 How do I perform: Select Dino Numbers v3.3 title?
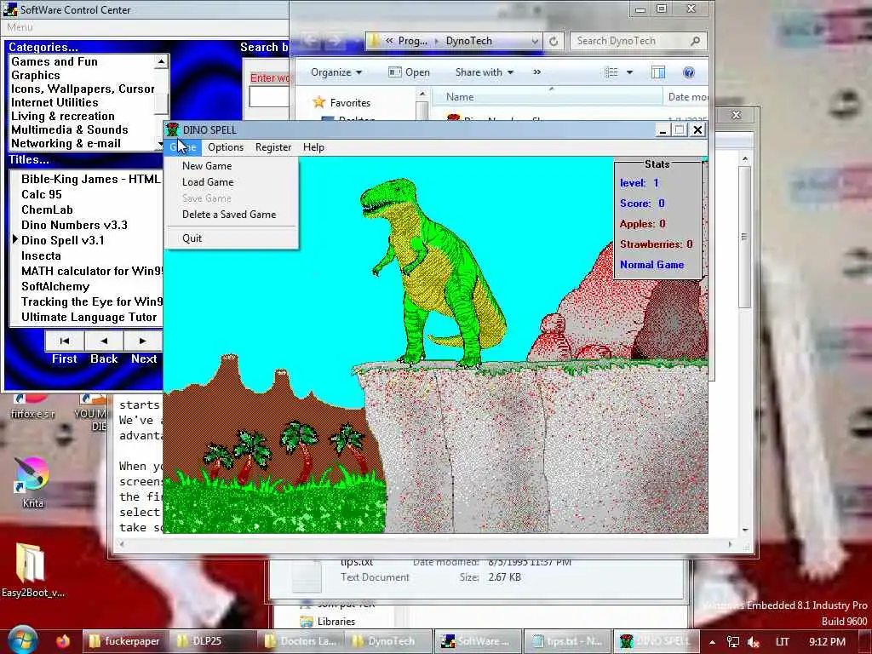(74, 225)
